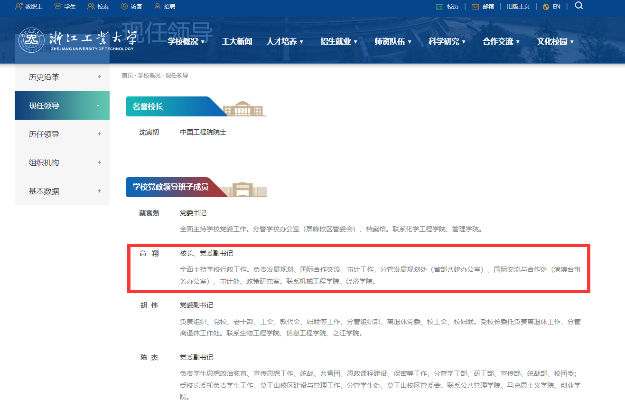Image resolution: width=625 pixels, height=410 pixels.
Task: Expand the 组织机构 sidebar plus
Action: coord(99,162)
